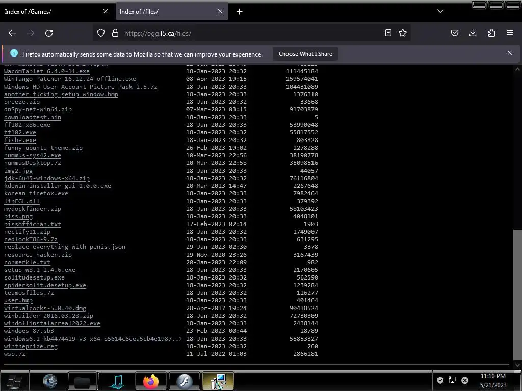Click kdewin-installer-gui-1.0.0.exe link
Screen dimensions: 522x391
57,186
